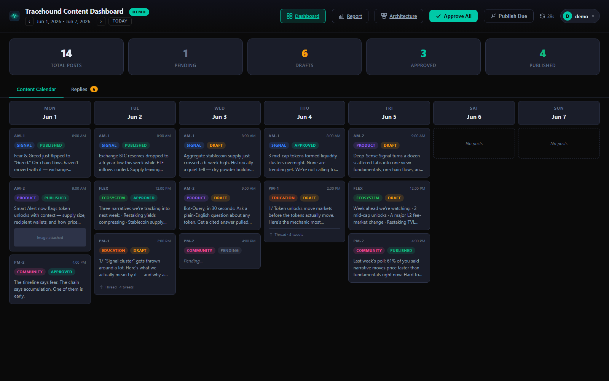Click the Publish Due send icon
609x381 pixels.
pos(493,16)
